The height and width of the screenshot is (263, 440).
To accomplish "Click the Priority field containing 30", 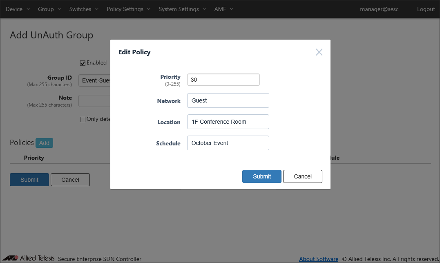I will pyautogui.click(x=223, y=80).
